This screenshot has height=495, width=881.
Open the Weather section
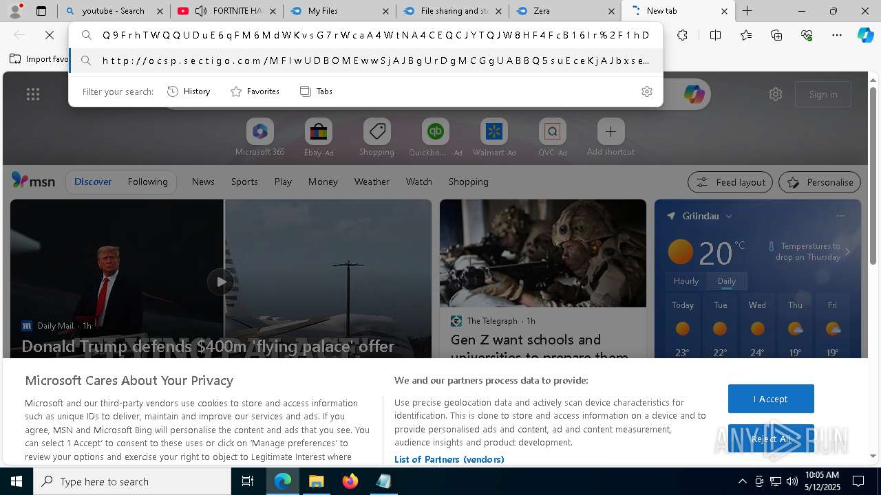(x=372, y=181)
